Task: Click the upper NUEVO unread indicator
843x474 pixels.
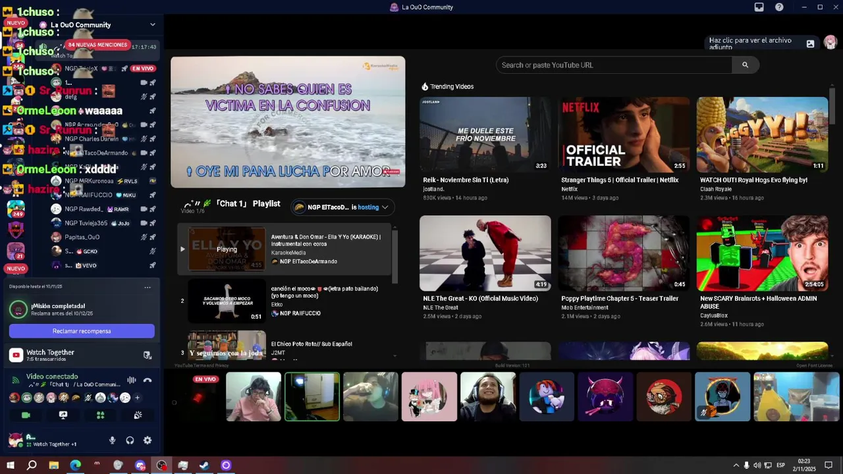Action: tap(15, 22)
